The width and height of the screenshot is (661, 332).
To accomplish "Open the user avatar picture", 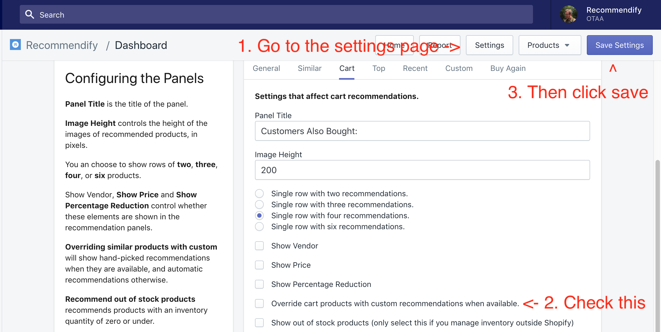I will click(x=568, y=15).
